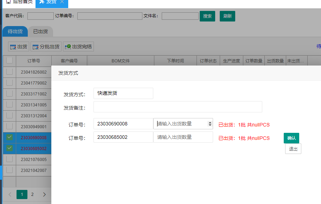Click the 退出 button in the dialog

tap(293, 149)
